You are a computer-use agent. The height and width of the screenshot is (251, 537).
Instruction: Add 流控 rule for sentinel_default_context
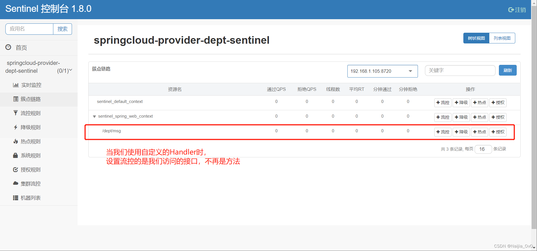[x=443, y=103]
